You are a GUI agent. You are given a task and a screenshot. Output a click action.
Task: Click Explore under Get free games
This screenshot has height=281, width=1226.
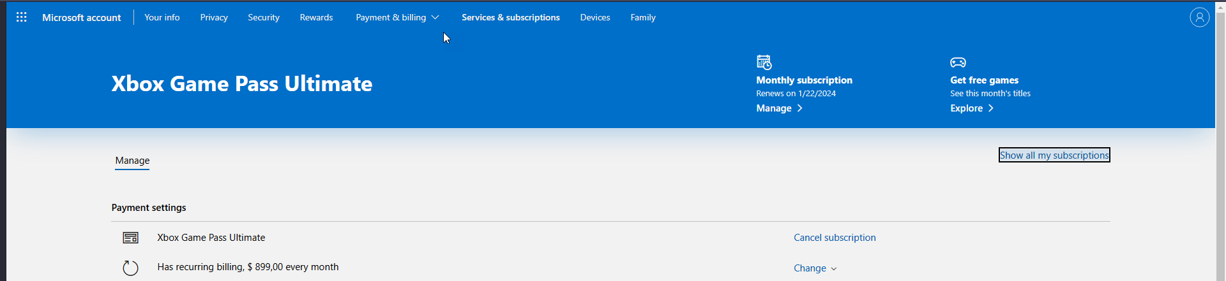click(x=972, y=108)
